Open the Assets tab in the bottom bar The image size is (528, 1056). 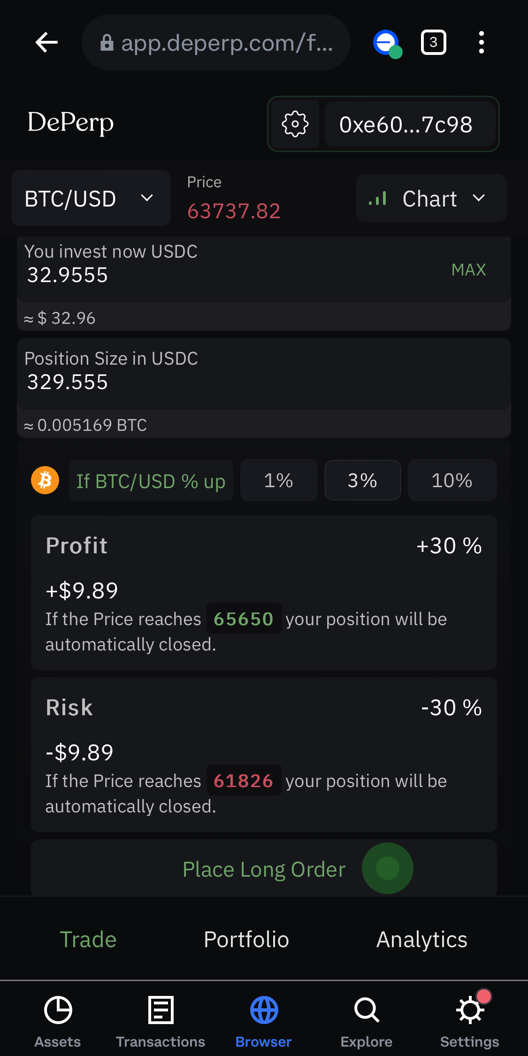point(58,1022)
